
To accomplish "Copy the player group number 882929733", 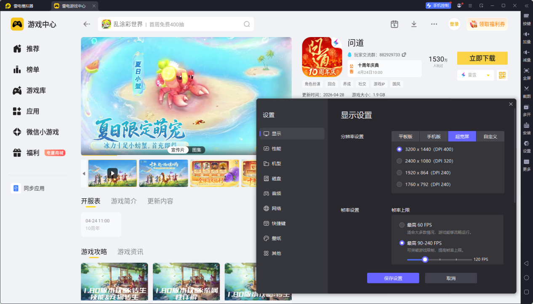I will (404, 55).
